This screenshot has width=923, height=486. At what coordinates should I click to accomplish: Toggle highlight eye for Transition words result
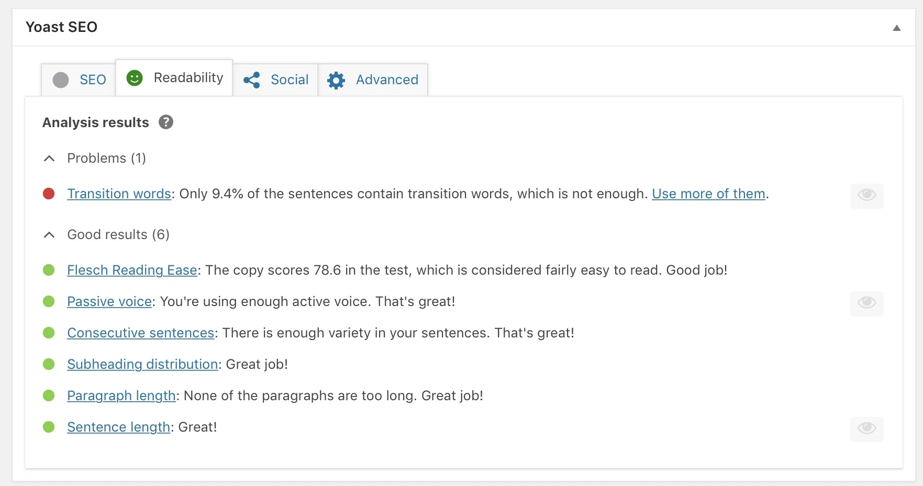pyautogui.click(x=866, y=196)
